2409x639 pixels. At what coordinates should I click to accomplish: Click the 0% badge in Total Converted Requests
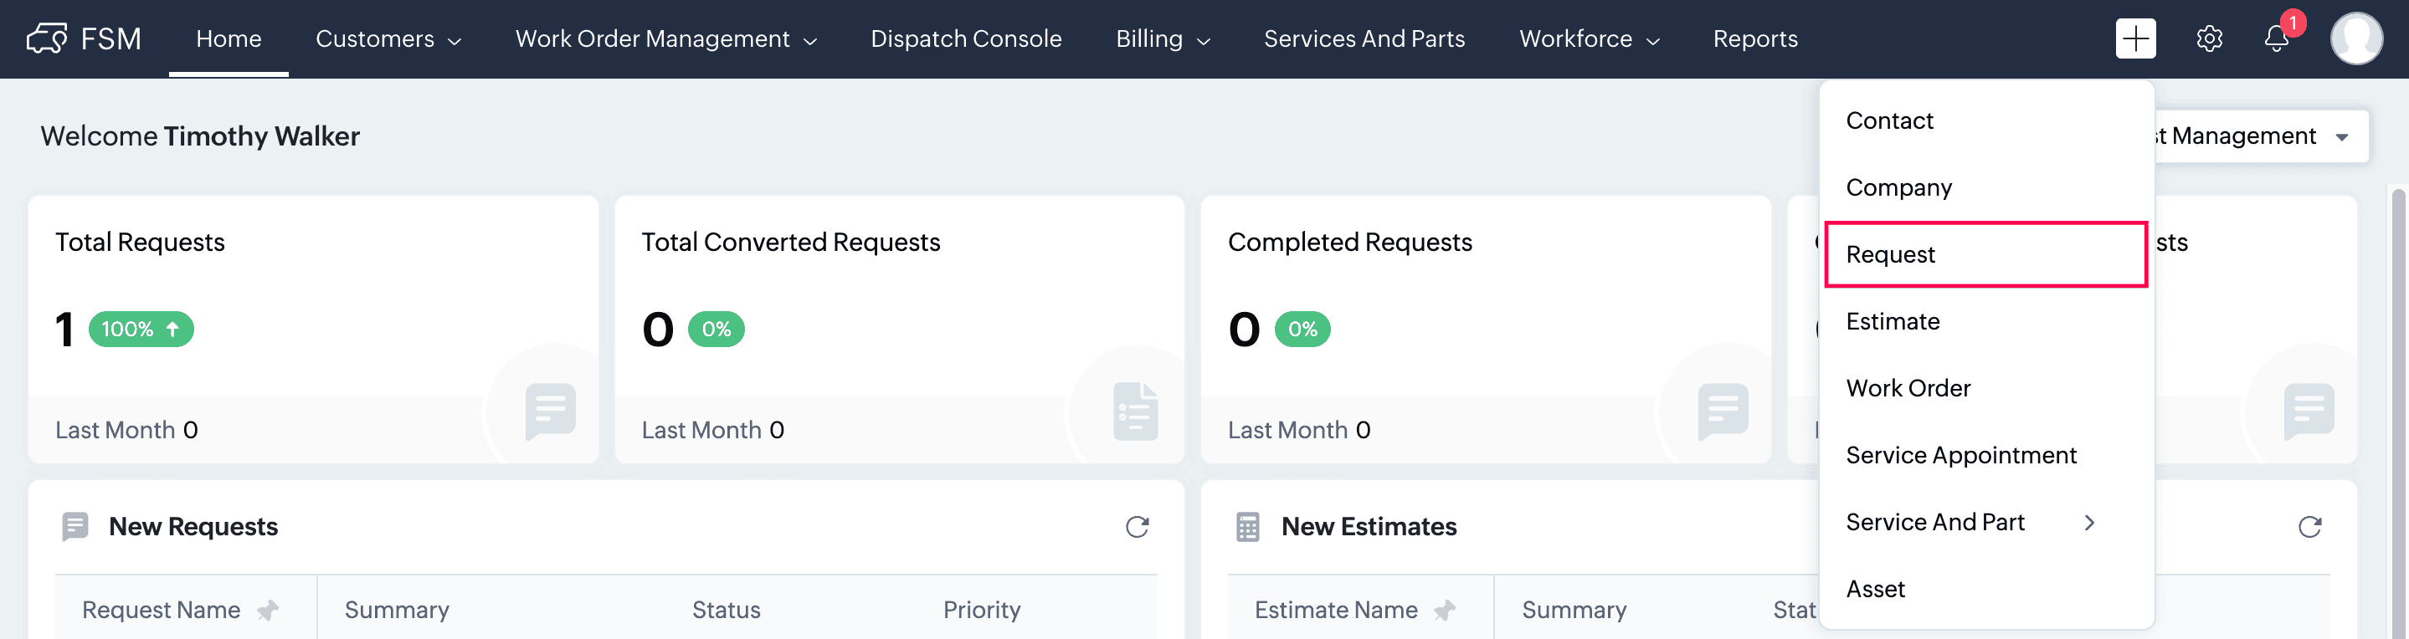717,329
